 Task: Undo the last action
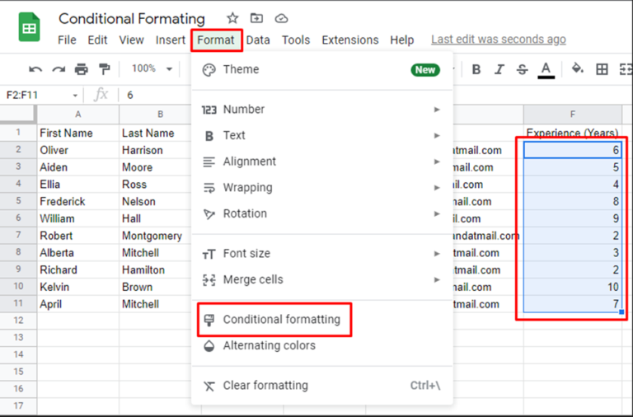pyautogui.click(x=35, y=69)
